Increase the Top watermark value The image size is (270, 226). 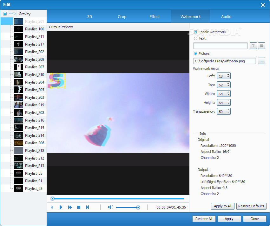coord(228,84)
